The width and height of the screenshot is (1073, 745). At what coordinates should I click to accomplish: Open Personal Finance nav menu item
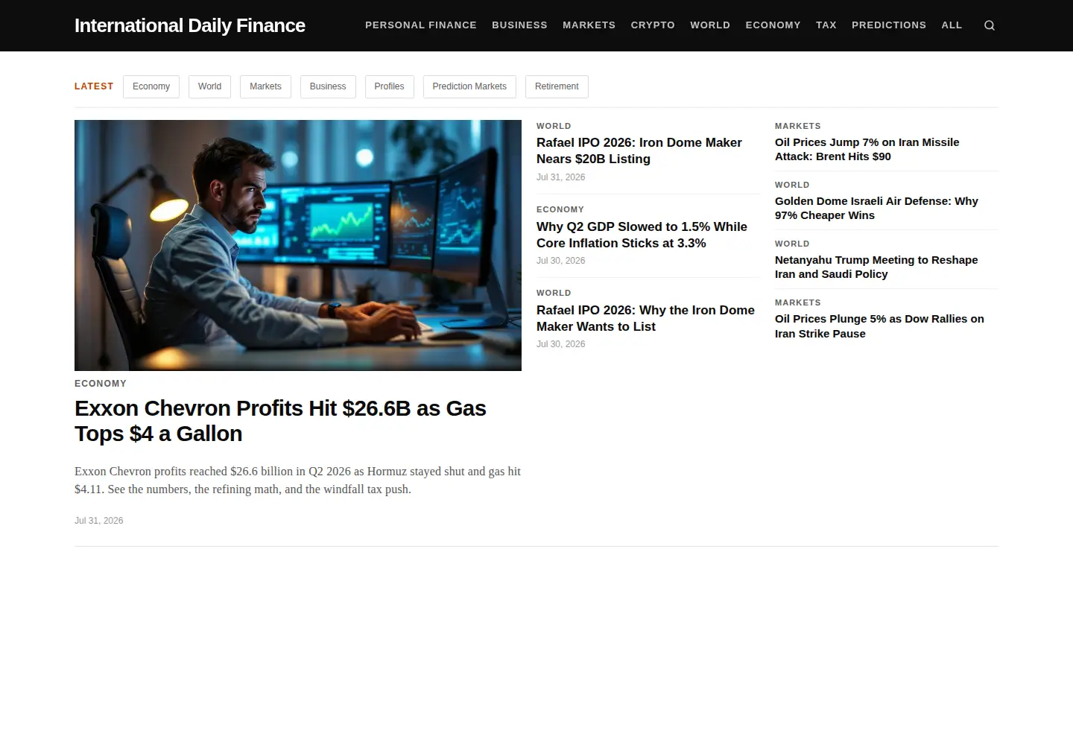(421, 25)
